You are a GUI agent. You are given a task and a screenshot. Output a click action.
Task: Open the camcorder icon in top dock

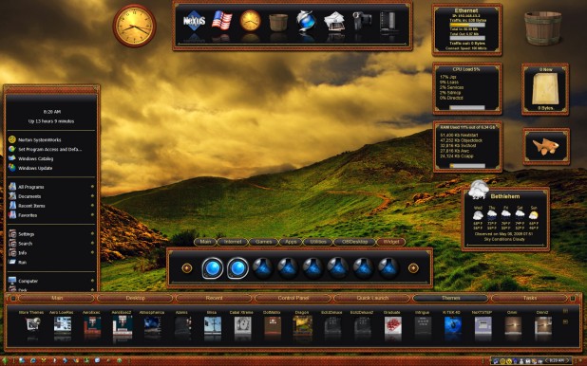tap(362, 21)
